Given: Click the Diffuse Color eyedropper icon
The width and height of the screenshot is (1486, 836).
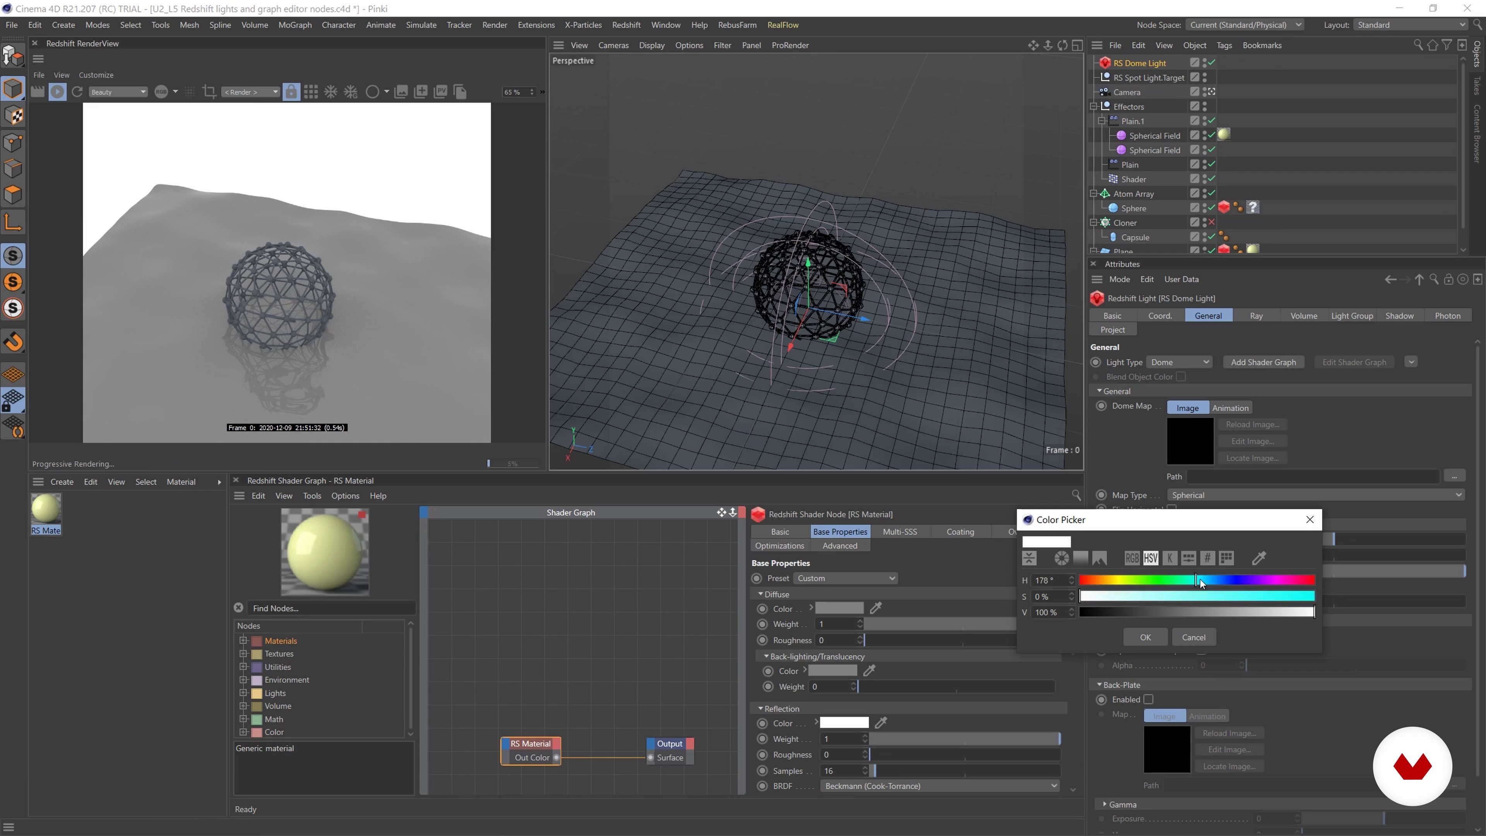Looking at the screenshot, I should pos(876,608).
